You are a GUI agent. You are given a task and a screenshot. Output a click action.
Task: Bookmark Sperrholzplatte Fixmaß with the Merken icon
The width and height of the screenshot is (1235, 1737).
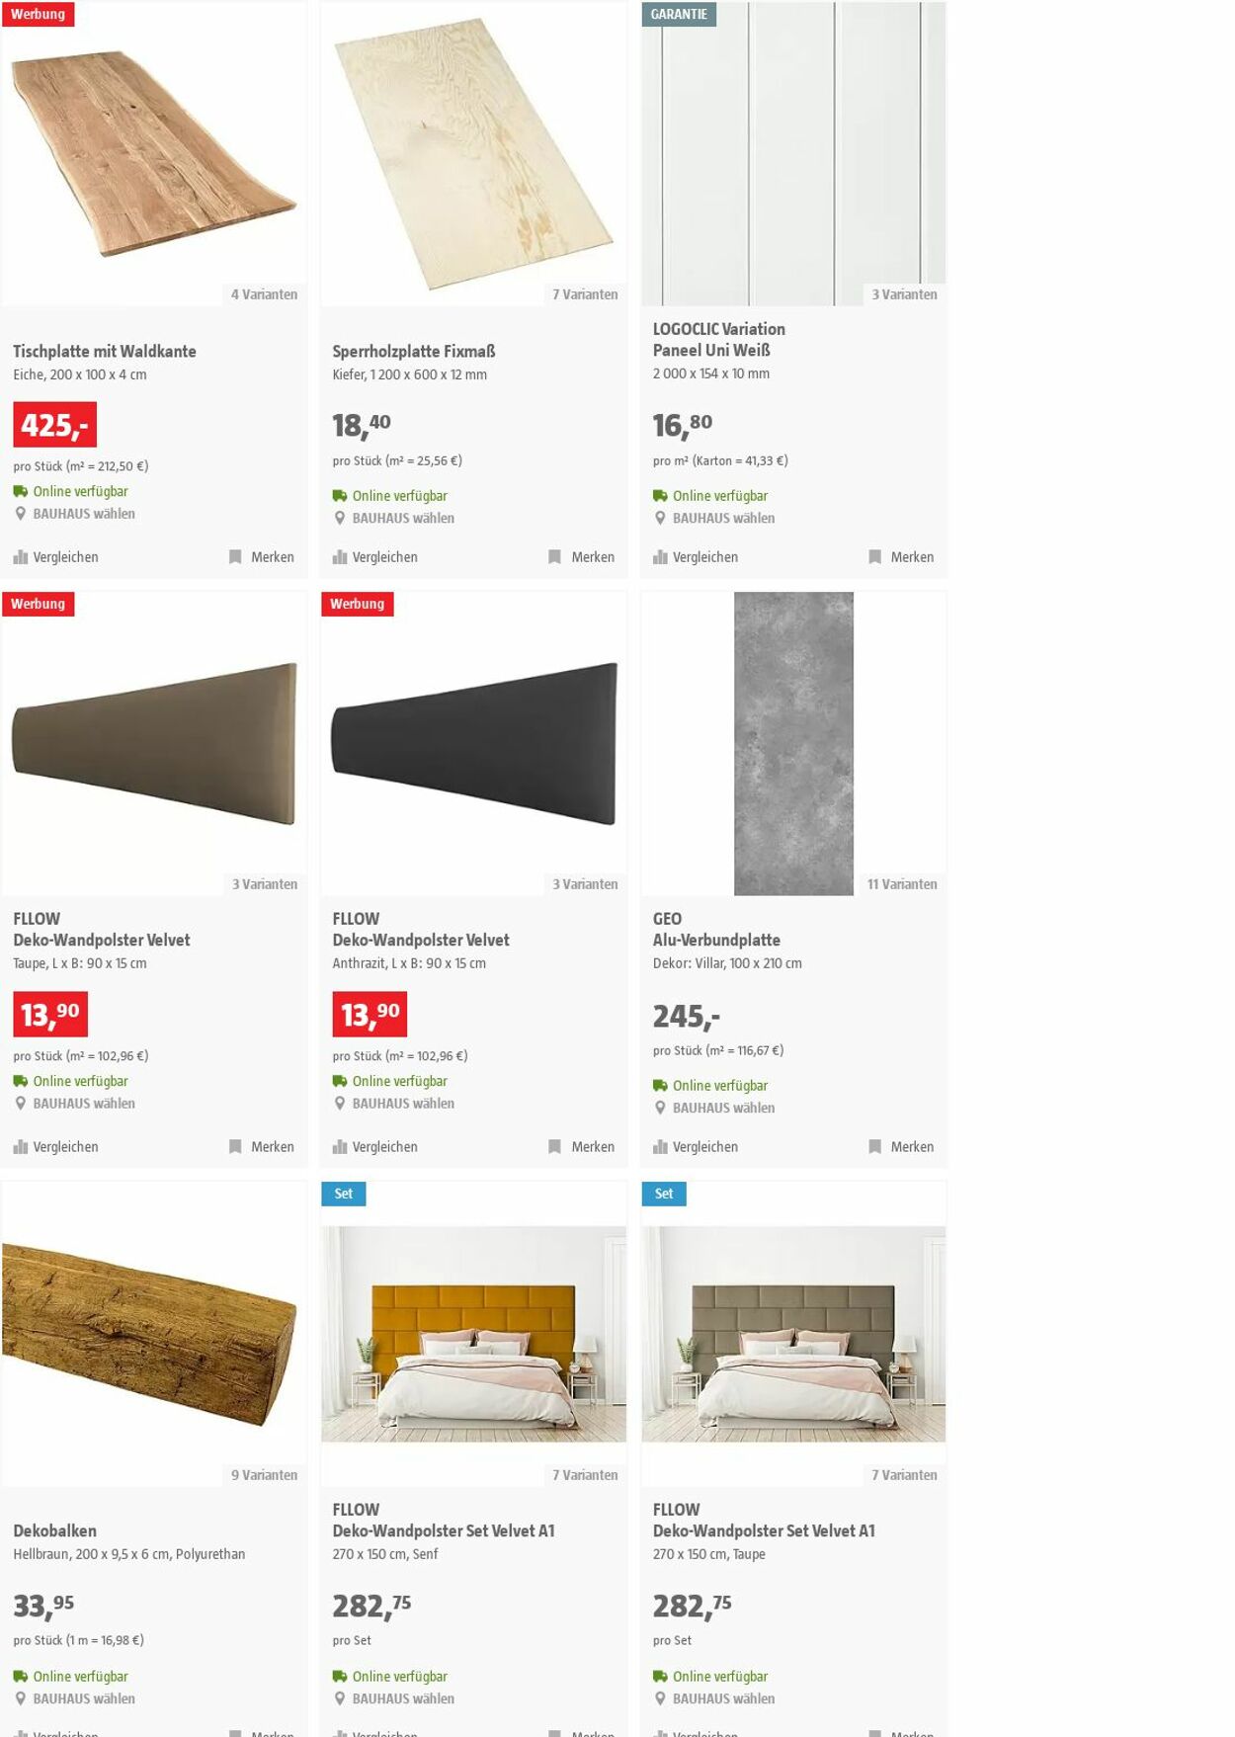point(554,557)
